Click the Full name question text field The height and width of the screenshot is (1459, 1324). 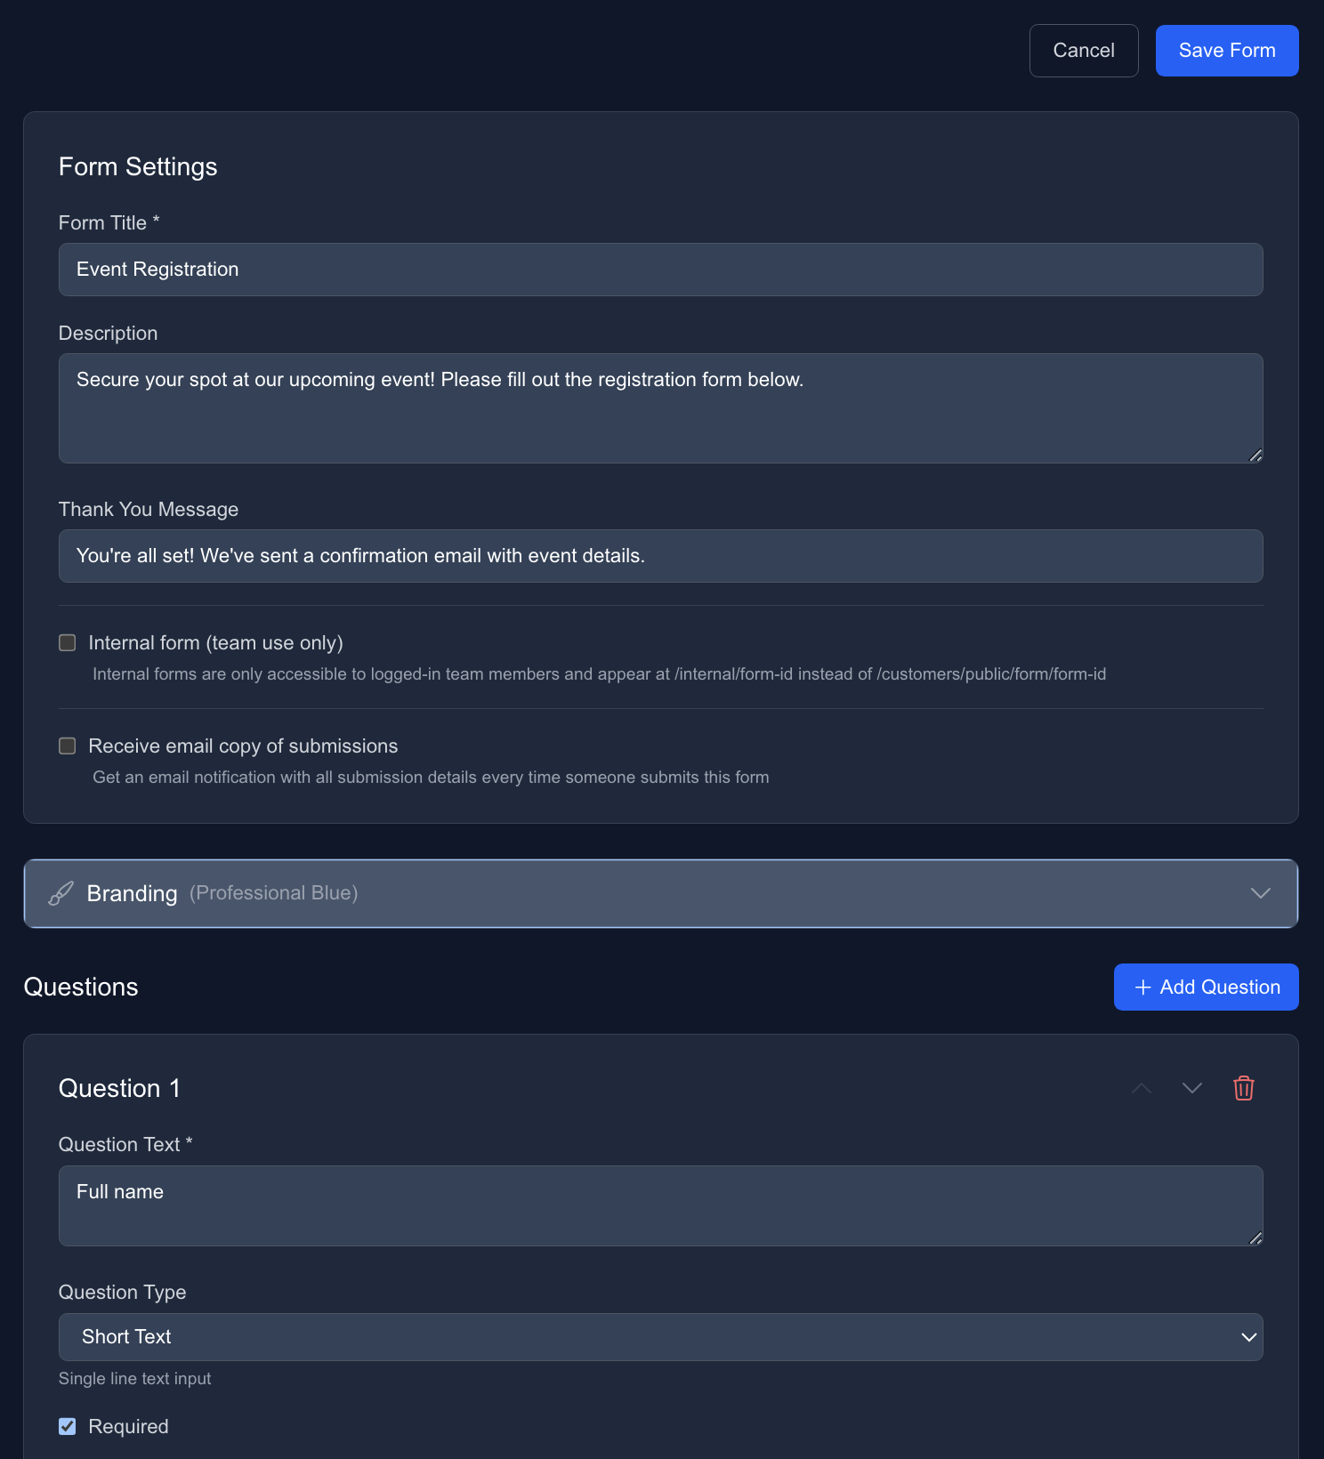pos(660,1205)
